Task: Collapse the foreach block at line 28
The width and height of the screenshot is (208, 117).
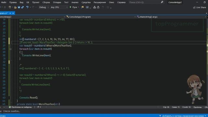Action: click(10, 49)
